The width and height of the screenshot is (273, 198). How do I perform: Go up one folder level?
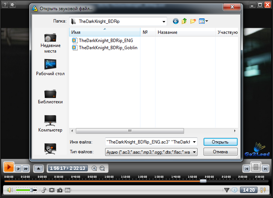(184, 21)
